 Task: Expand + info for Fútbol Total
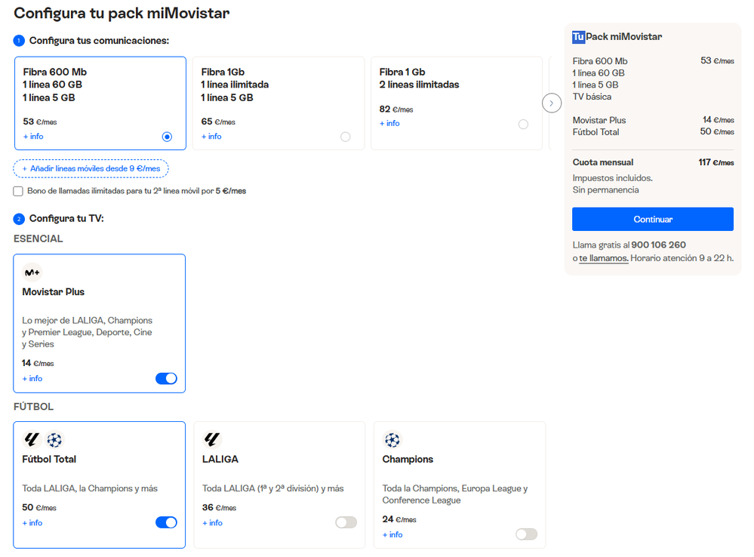[x=32, y=523]
